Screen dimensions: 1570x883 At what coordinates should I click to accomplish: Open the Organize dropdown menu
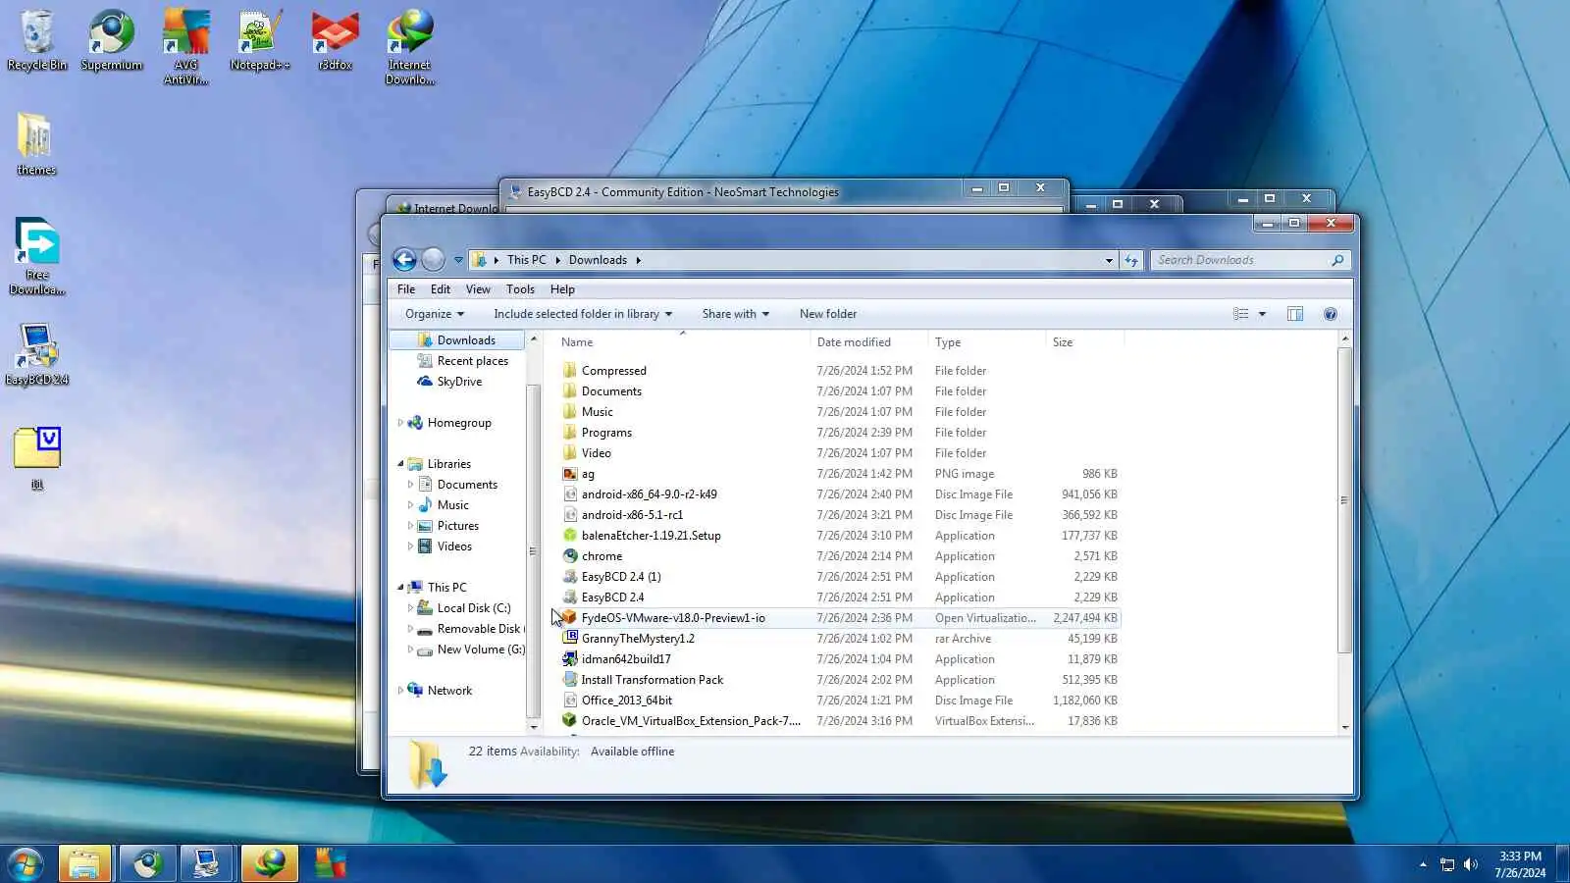pos(435,314)
